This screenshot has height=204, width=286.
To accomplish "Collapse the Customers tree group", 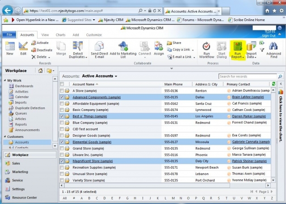I will tap(5, 136).
